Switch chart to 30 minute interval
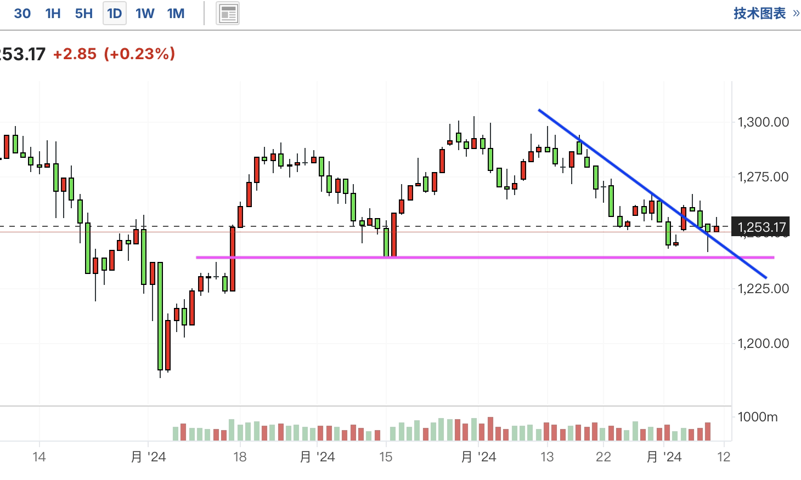The image size is (801, 480). pyautogui.click(x=22, y=13)
